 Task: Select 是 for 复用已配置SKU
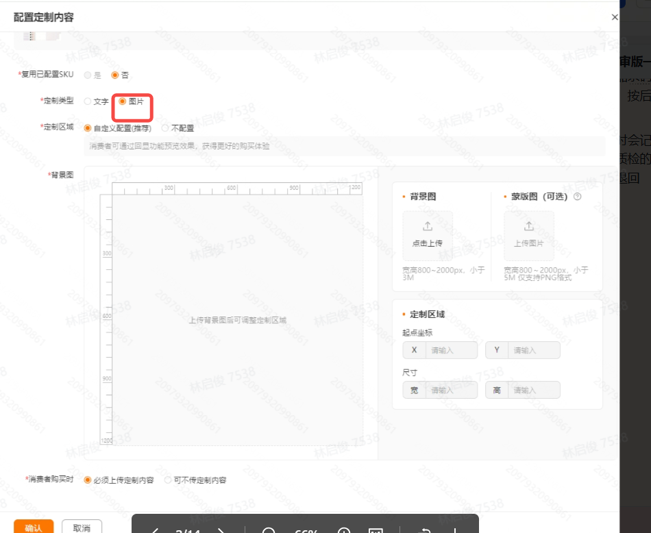tap(87, 75)
